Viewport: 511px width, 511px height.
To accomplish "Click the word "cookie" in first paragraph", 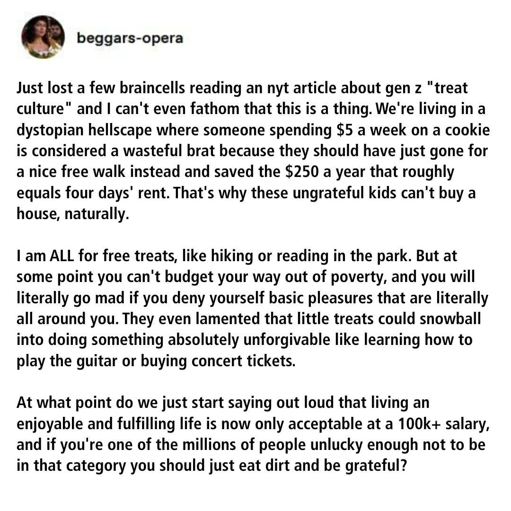I will tap(464, 130).
